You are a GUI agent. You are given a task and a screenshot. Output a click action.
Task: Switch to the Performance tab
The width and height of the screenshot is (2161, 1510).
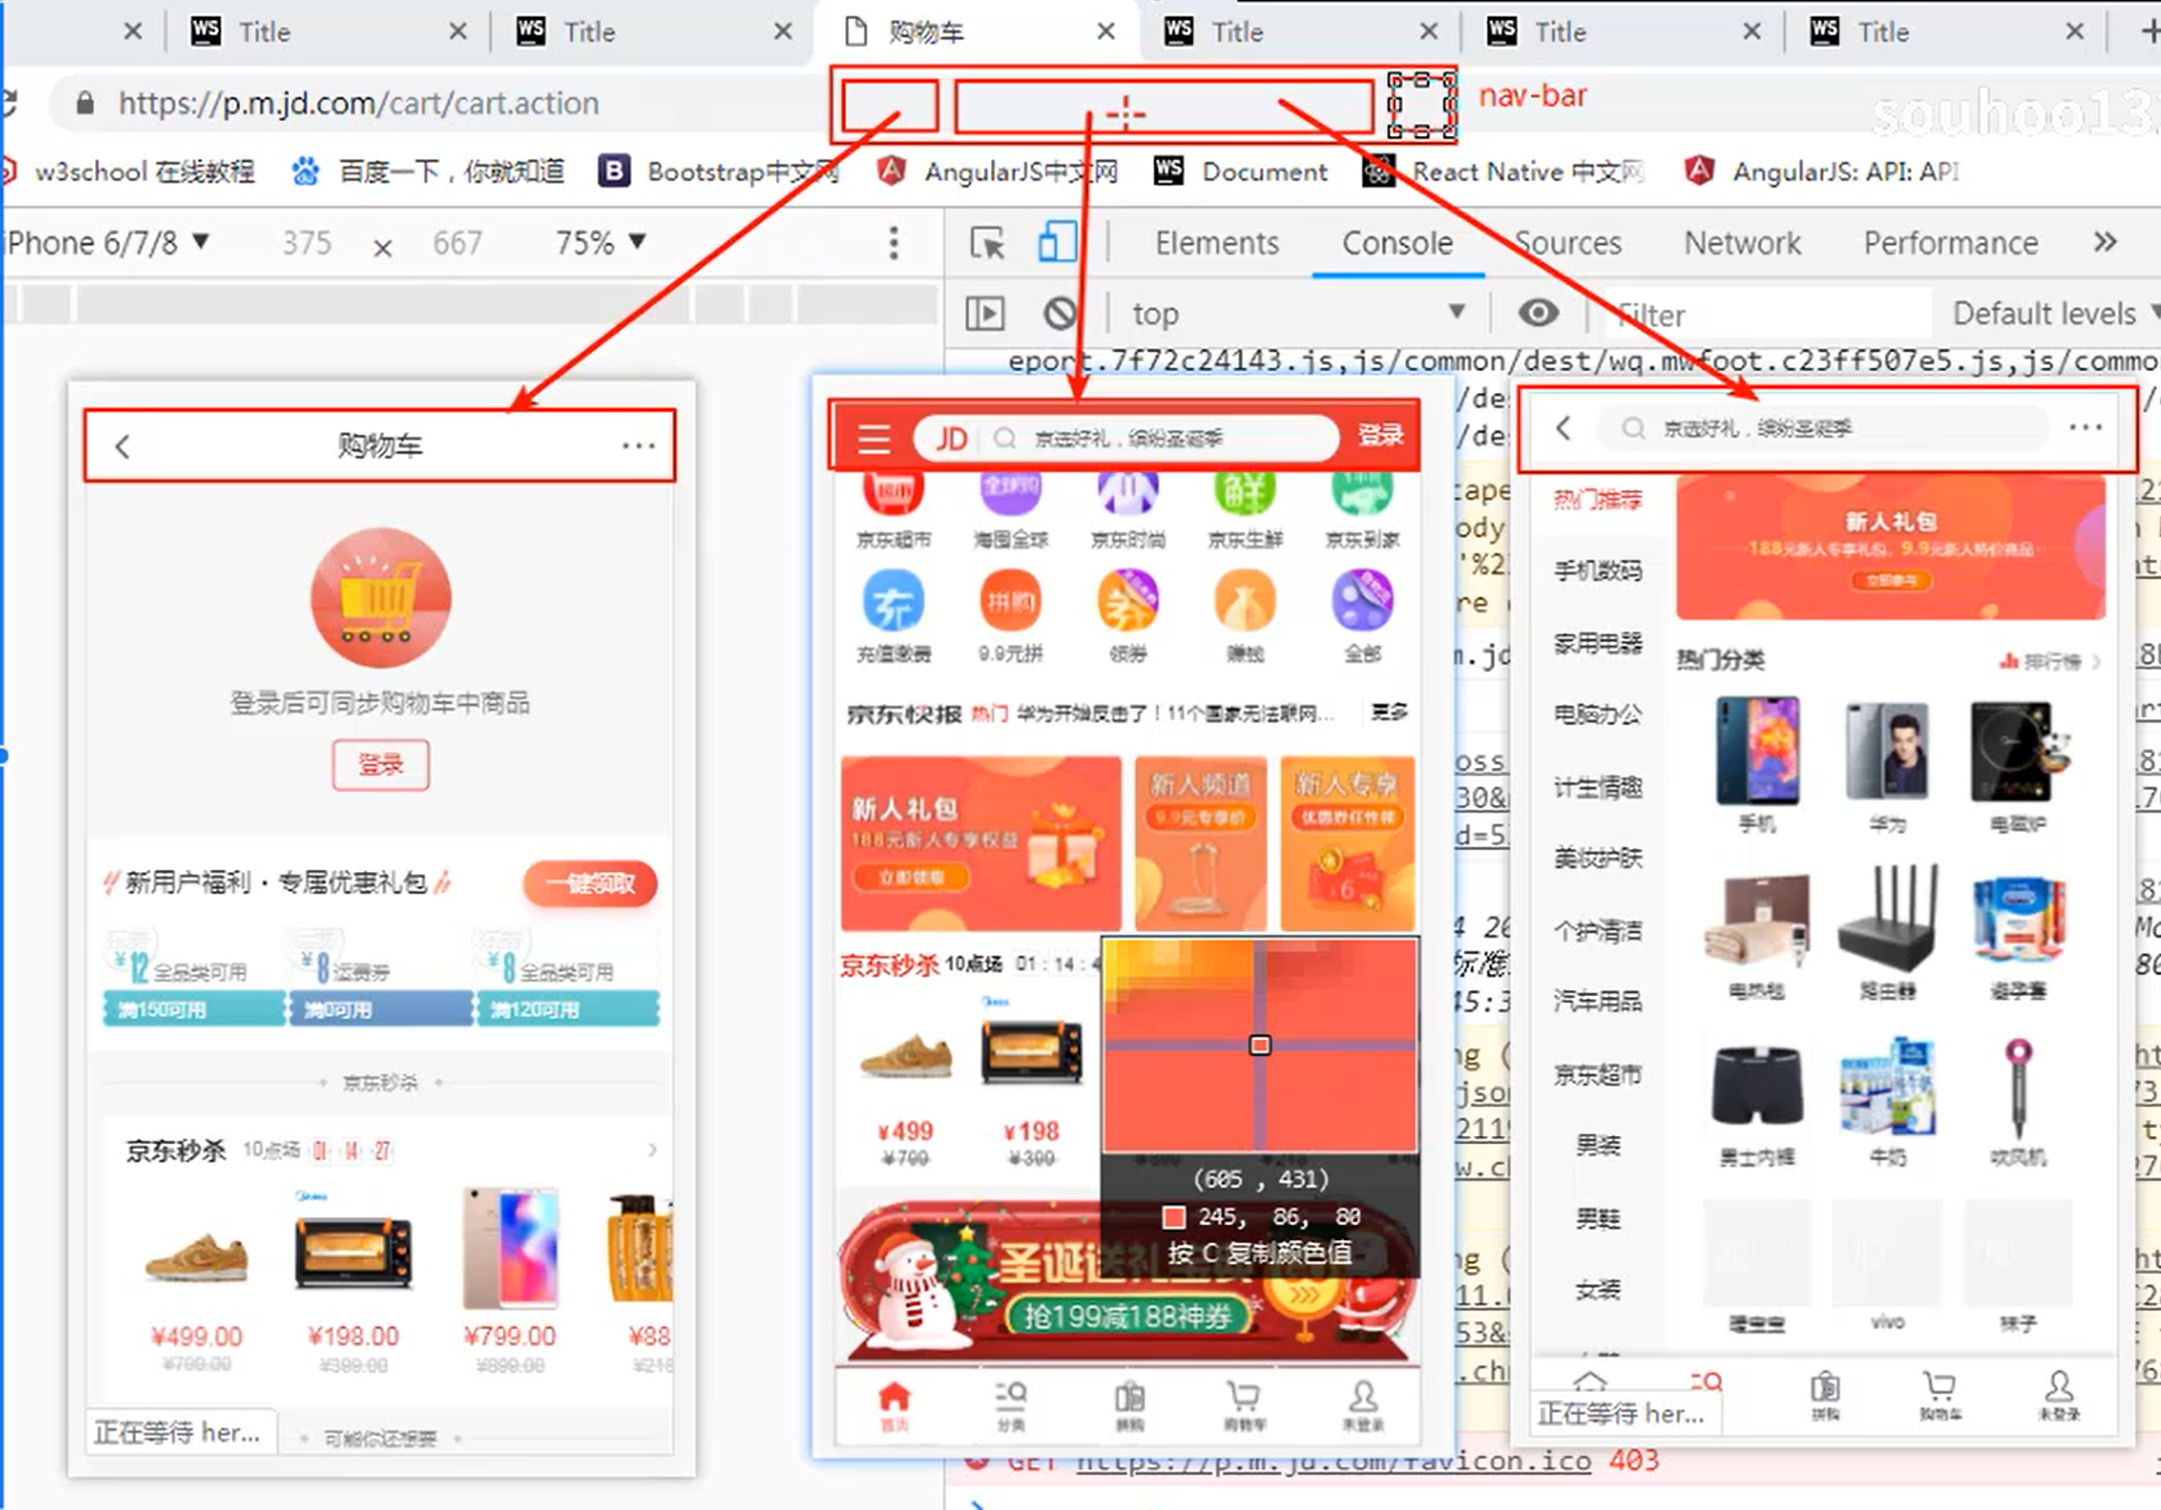(x=1951, y=243)
